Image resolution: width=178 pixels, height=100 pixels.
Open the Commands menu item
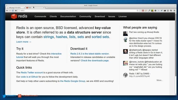(40, 16)
